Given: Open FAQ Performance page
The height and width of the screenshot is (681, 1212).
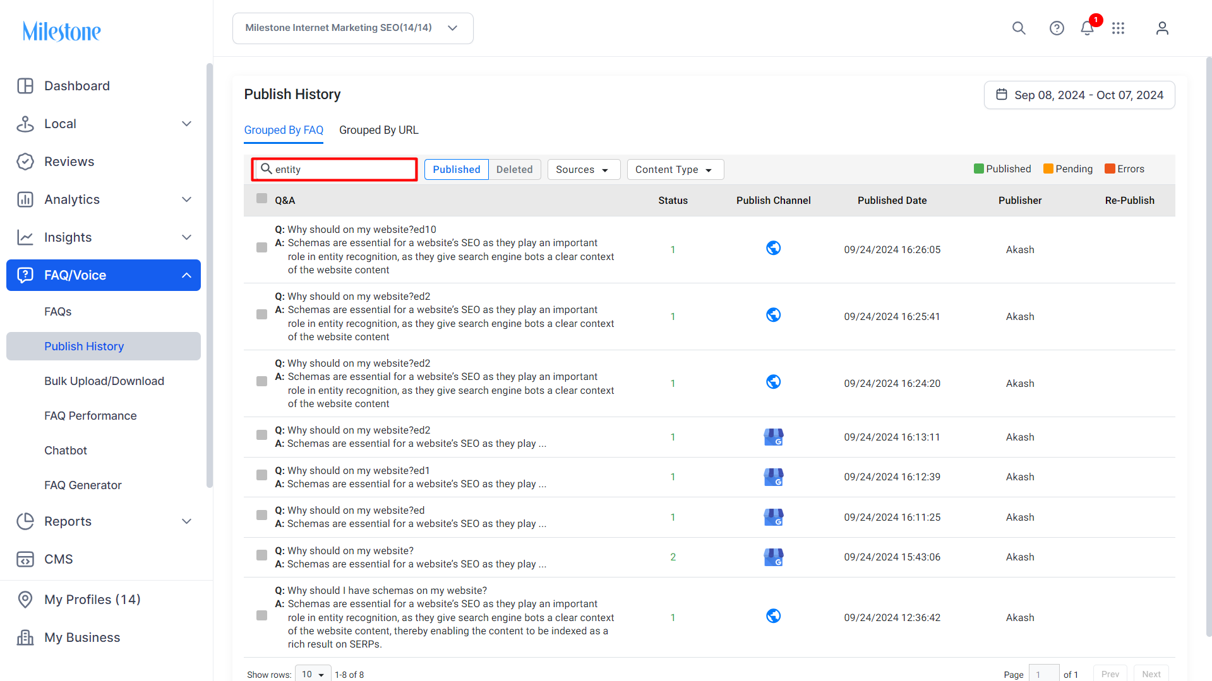Looking at the screenshot, I should 90,416.
